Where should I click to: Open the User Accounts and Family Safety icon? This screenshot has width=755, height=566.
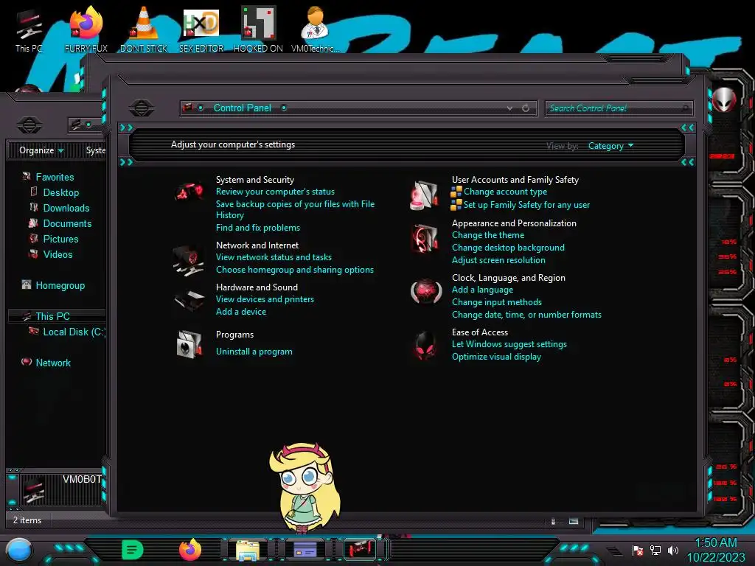pyautogui.click(x=424, y=195)
